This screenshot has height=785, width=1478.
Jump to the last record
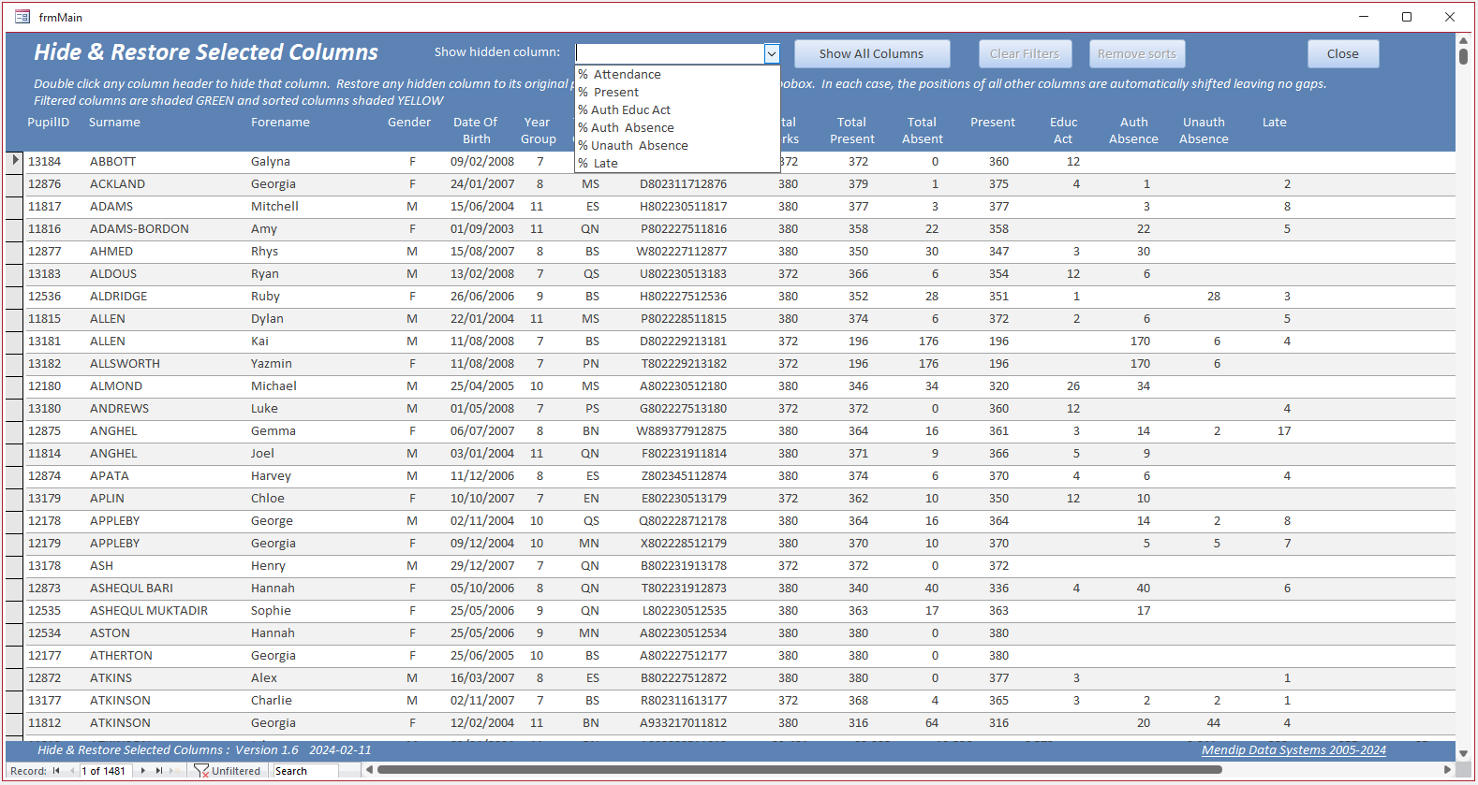[158, 771]
